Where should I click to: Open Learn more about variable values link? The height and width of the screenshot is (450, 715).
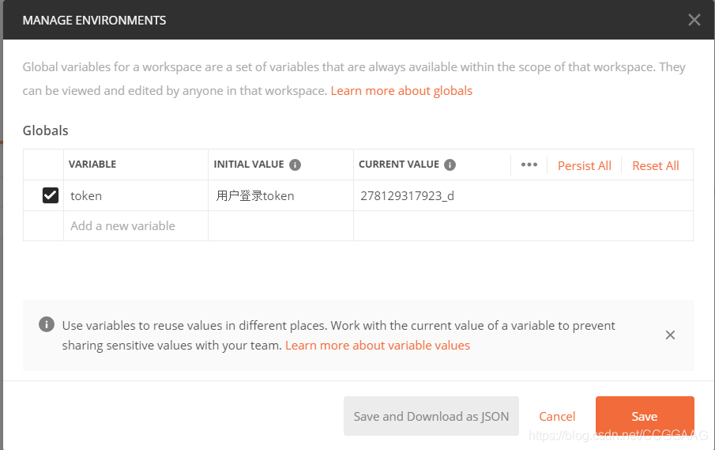tap(378, 346)
